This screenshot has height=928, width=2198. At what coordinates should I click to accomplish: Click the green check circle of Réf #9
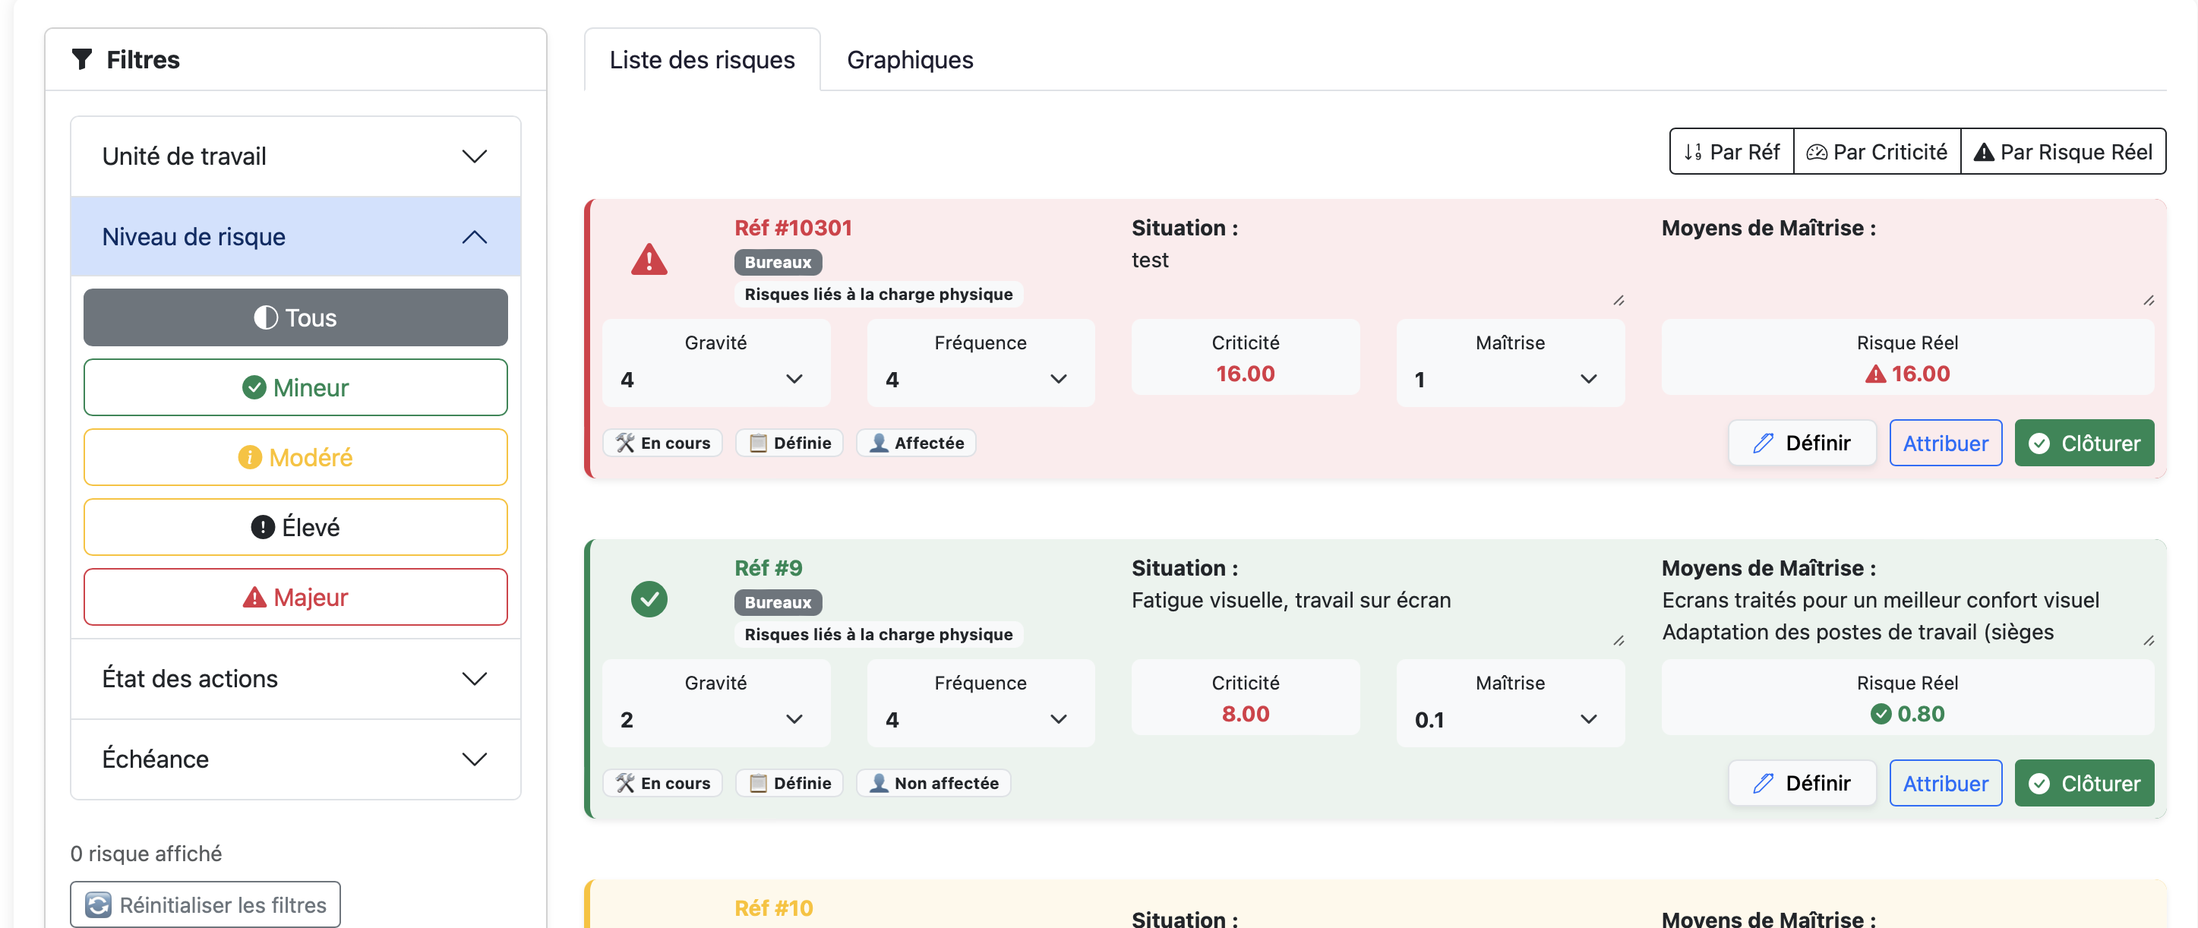[649, 600]
